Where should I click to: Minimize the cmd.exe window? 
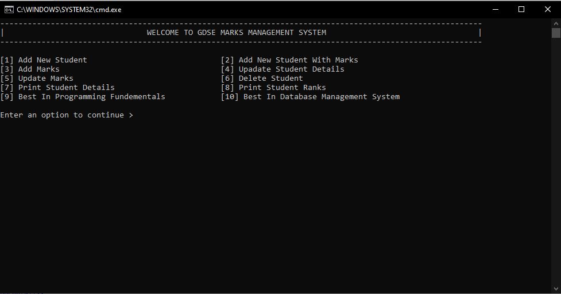pos(496,10)
